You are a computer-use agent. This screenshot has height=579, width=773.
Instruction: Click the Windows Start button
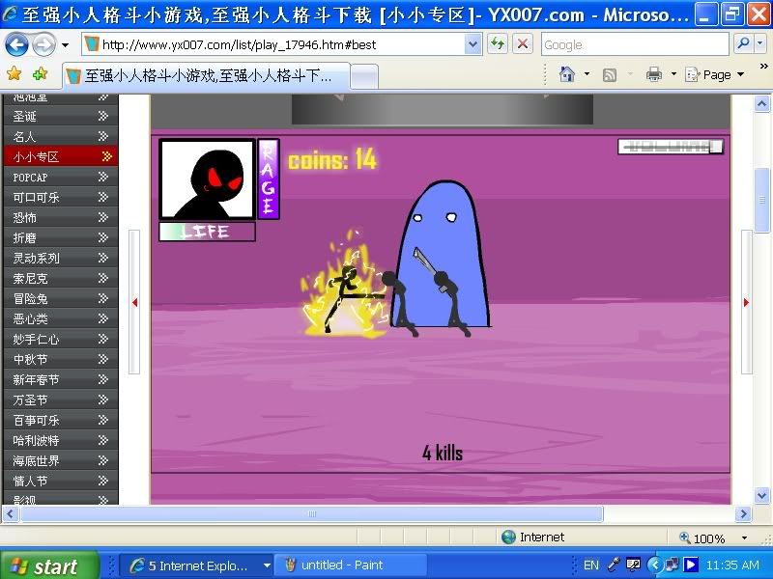click(48, 565)
